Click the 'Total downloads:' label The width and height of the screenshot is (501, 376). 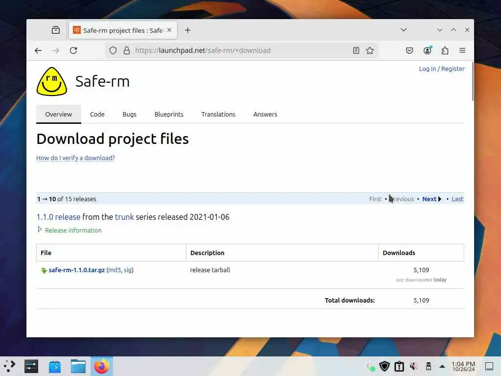(349, 300)
